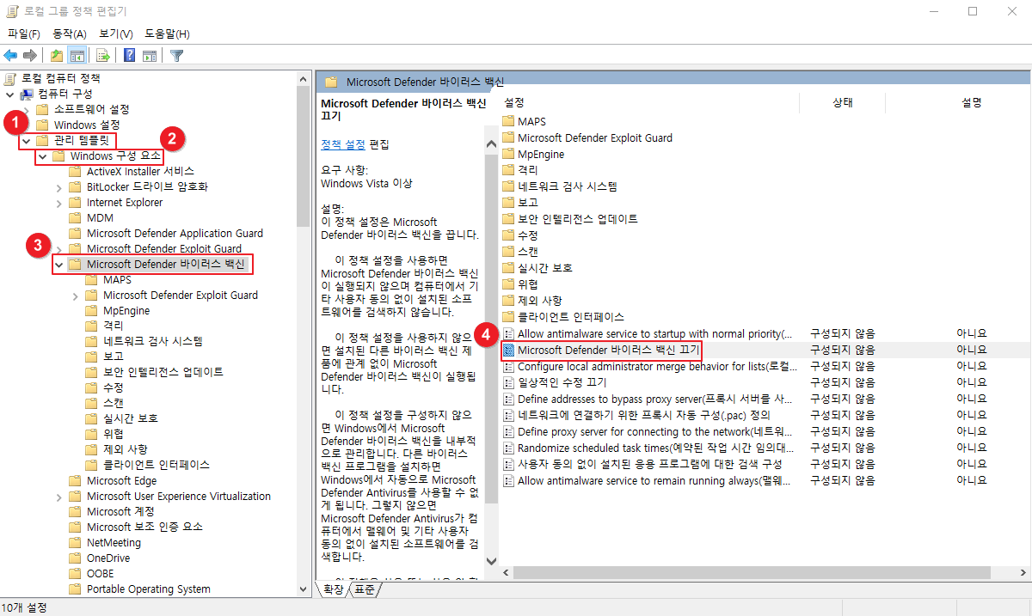The height and width of the screenshot is (616, 1032).
Task: Click the 정책 설정 edit link
Action: pos(343,143)
